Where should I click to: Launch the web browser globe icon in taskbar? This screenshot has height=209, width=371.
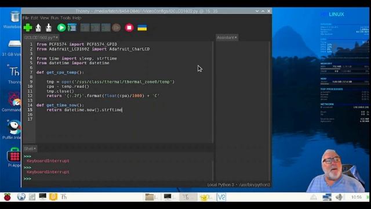click(21, 197)
